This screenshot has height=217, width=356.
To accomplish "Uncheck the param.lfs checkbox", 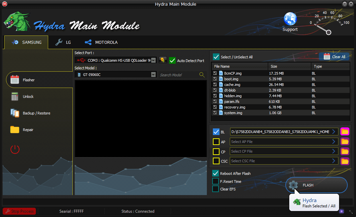I will pos(215,101).
